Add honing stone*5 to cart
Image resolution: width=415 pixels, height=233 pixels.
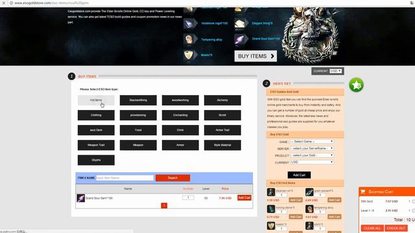[296, 217]
